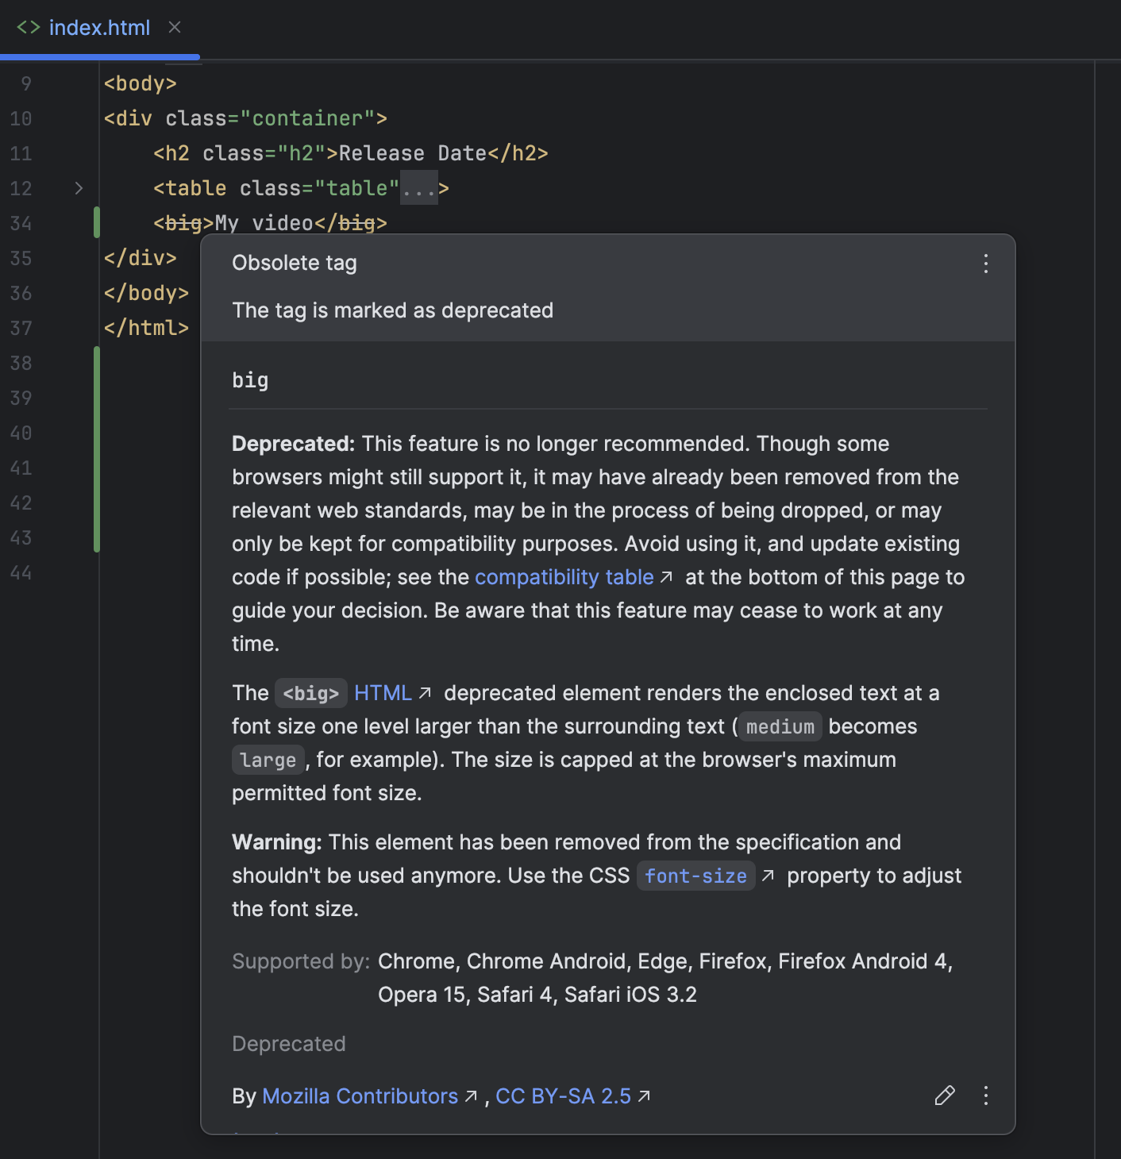Click the gray "Deprecated" status label near the popup bottom

(x=289, y=1044)
